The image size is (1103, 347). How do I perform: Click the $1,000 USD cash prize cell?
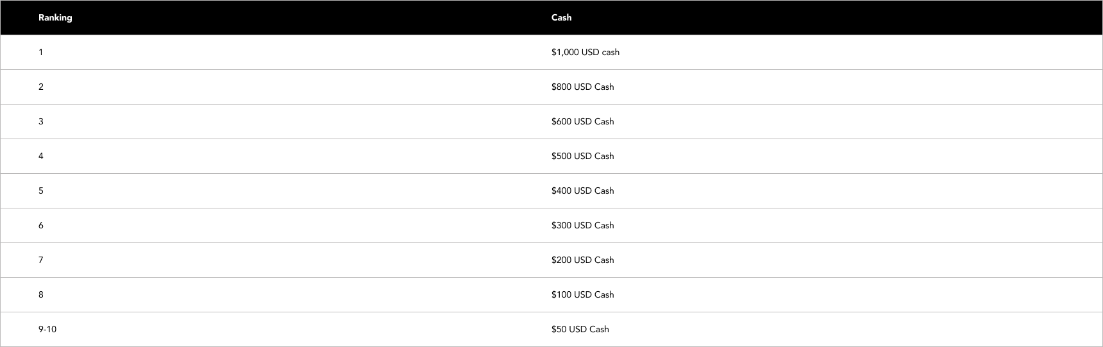585,52
